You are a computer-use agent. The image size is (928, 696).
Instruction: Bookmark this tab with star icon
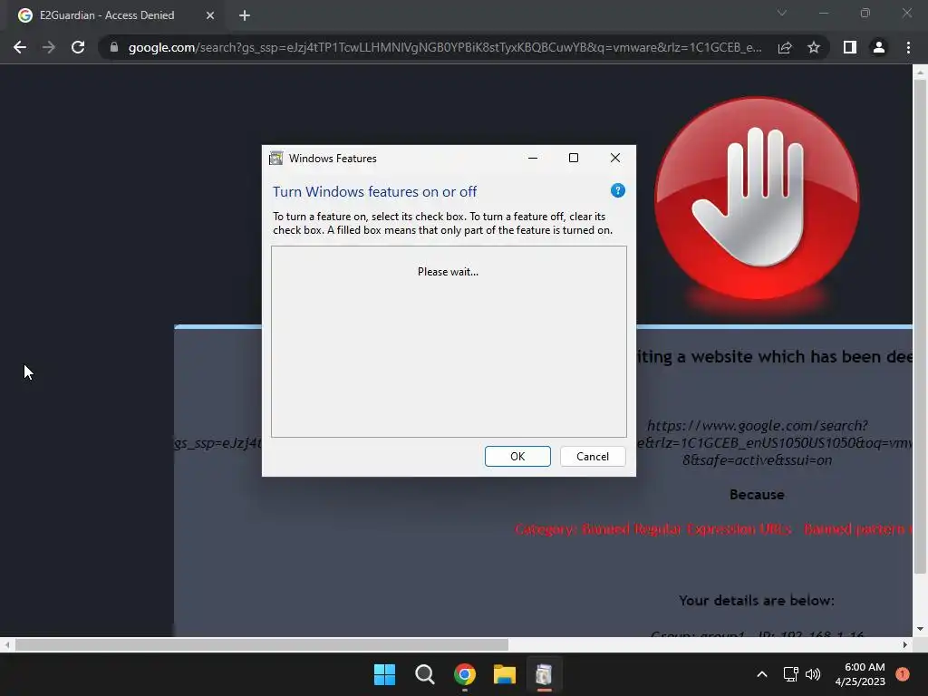(x=814, y=47)
